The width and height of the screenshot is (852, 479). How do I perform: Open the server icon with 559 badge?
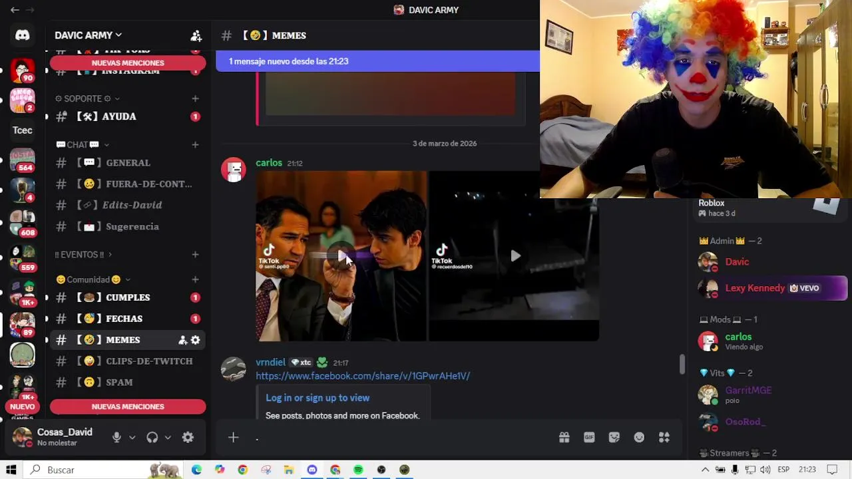(x=22, y=257)
